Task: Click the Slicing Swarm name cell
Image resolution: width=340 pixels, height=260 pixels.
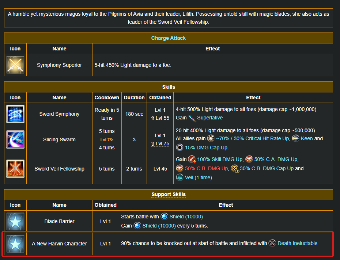Action: click(x=60, y=139)
